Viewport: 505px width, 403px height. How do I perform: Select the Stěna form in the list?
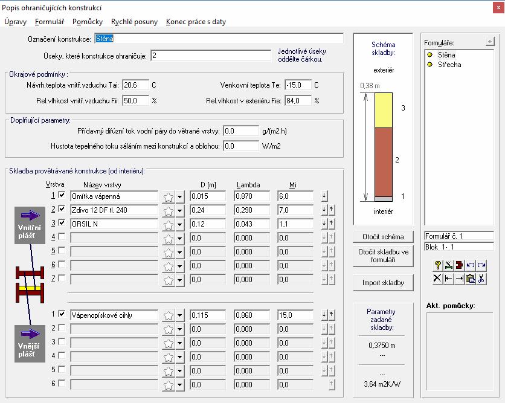[x=446, y=55]
